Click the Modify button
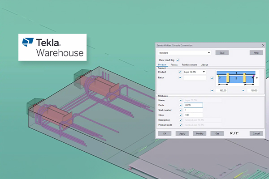The height and width of the screenshot is (179, 269). pyautogui.click(x=199, y=133)
